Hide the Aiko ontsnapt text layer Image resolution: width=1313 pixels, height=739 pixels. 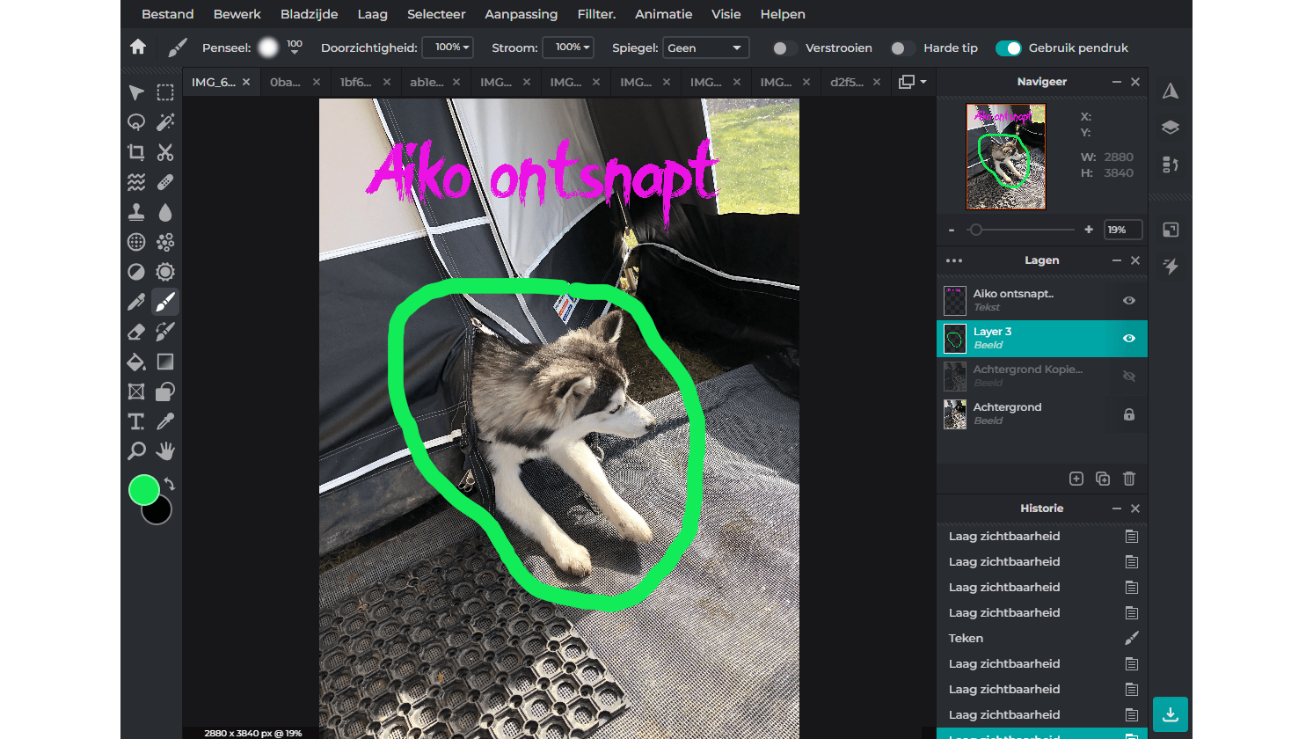coord(1129,301)
